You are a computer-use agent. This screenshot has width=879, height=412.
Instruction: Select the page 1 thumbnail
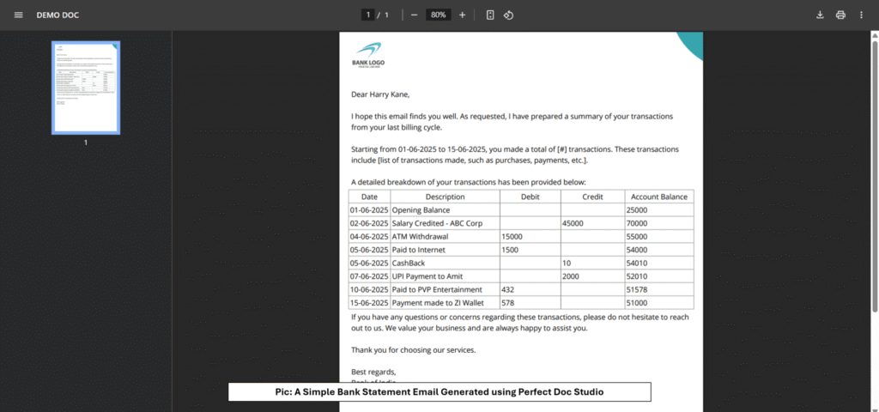(x=86, y=88)
